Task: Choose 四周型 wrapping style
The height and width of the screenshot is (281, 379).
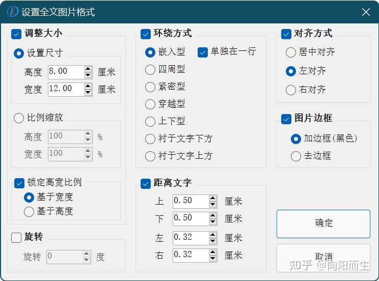Action: coord(150,70)
